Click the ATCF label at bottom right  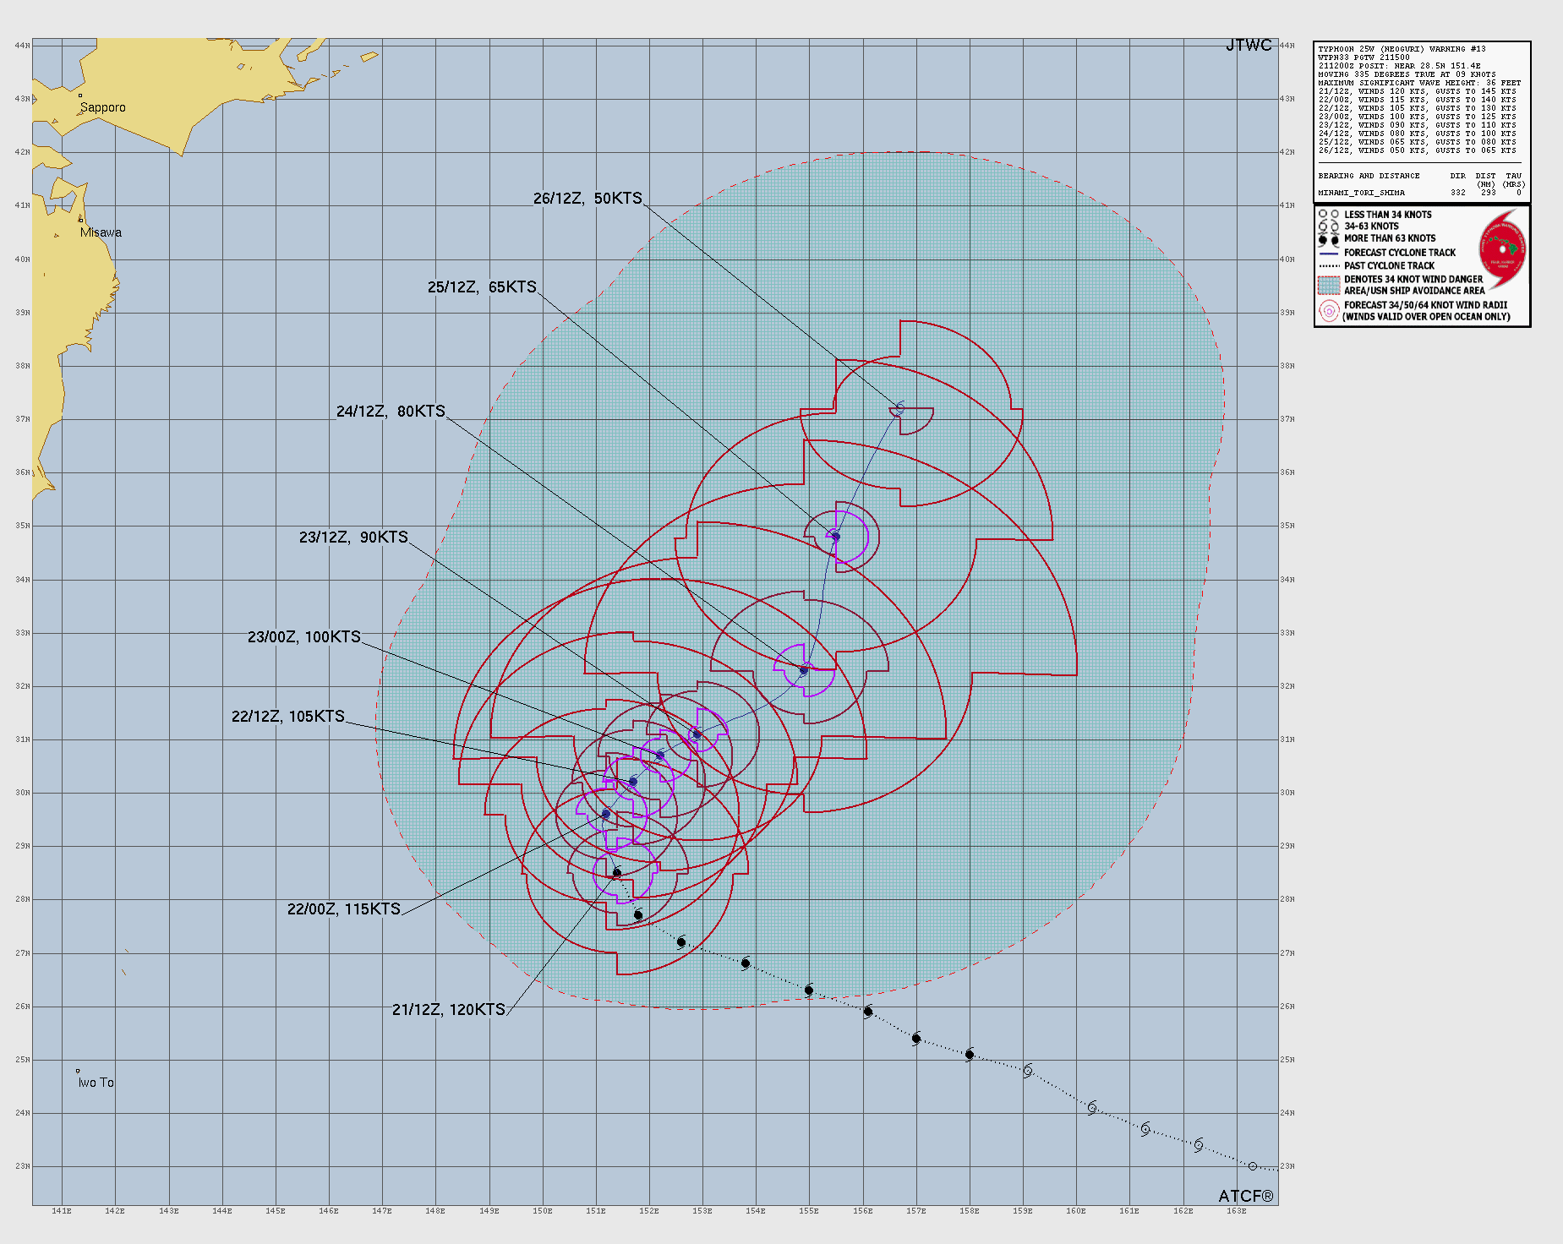(1245, 1196)
